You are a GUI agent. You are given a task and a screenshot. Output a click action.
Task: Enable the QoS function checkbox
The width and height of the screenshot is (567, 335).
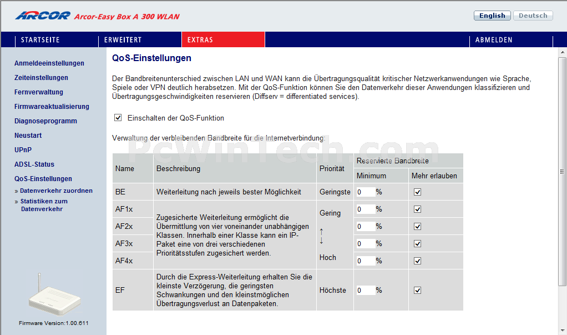click(118, 118)
